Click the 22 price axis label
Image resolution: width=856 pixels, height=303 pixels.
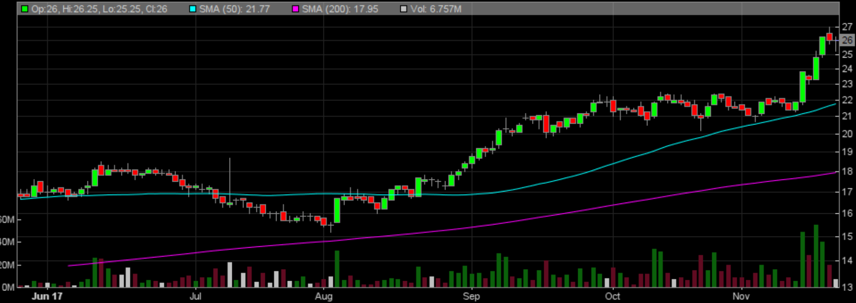point(847,100)
